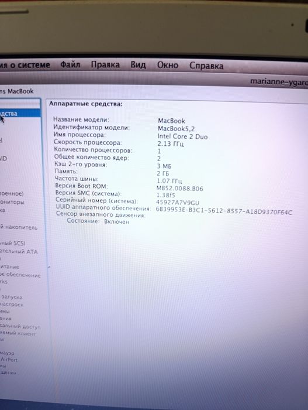Screen dimensions: 308x410
Task: Select sidebar item ending in 'мауэр'
Action: coord(8,353)
